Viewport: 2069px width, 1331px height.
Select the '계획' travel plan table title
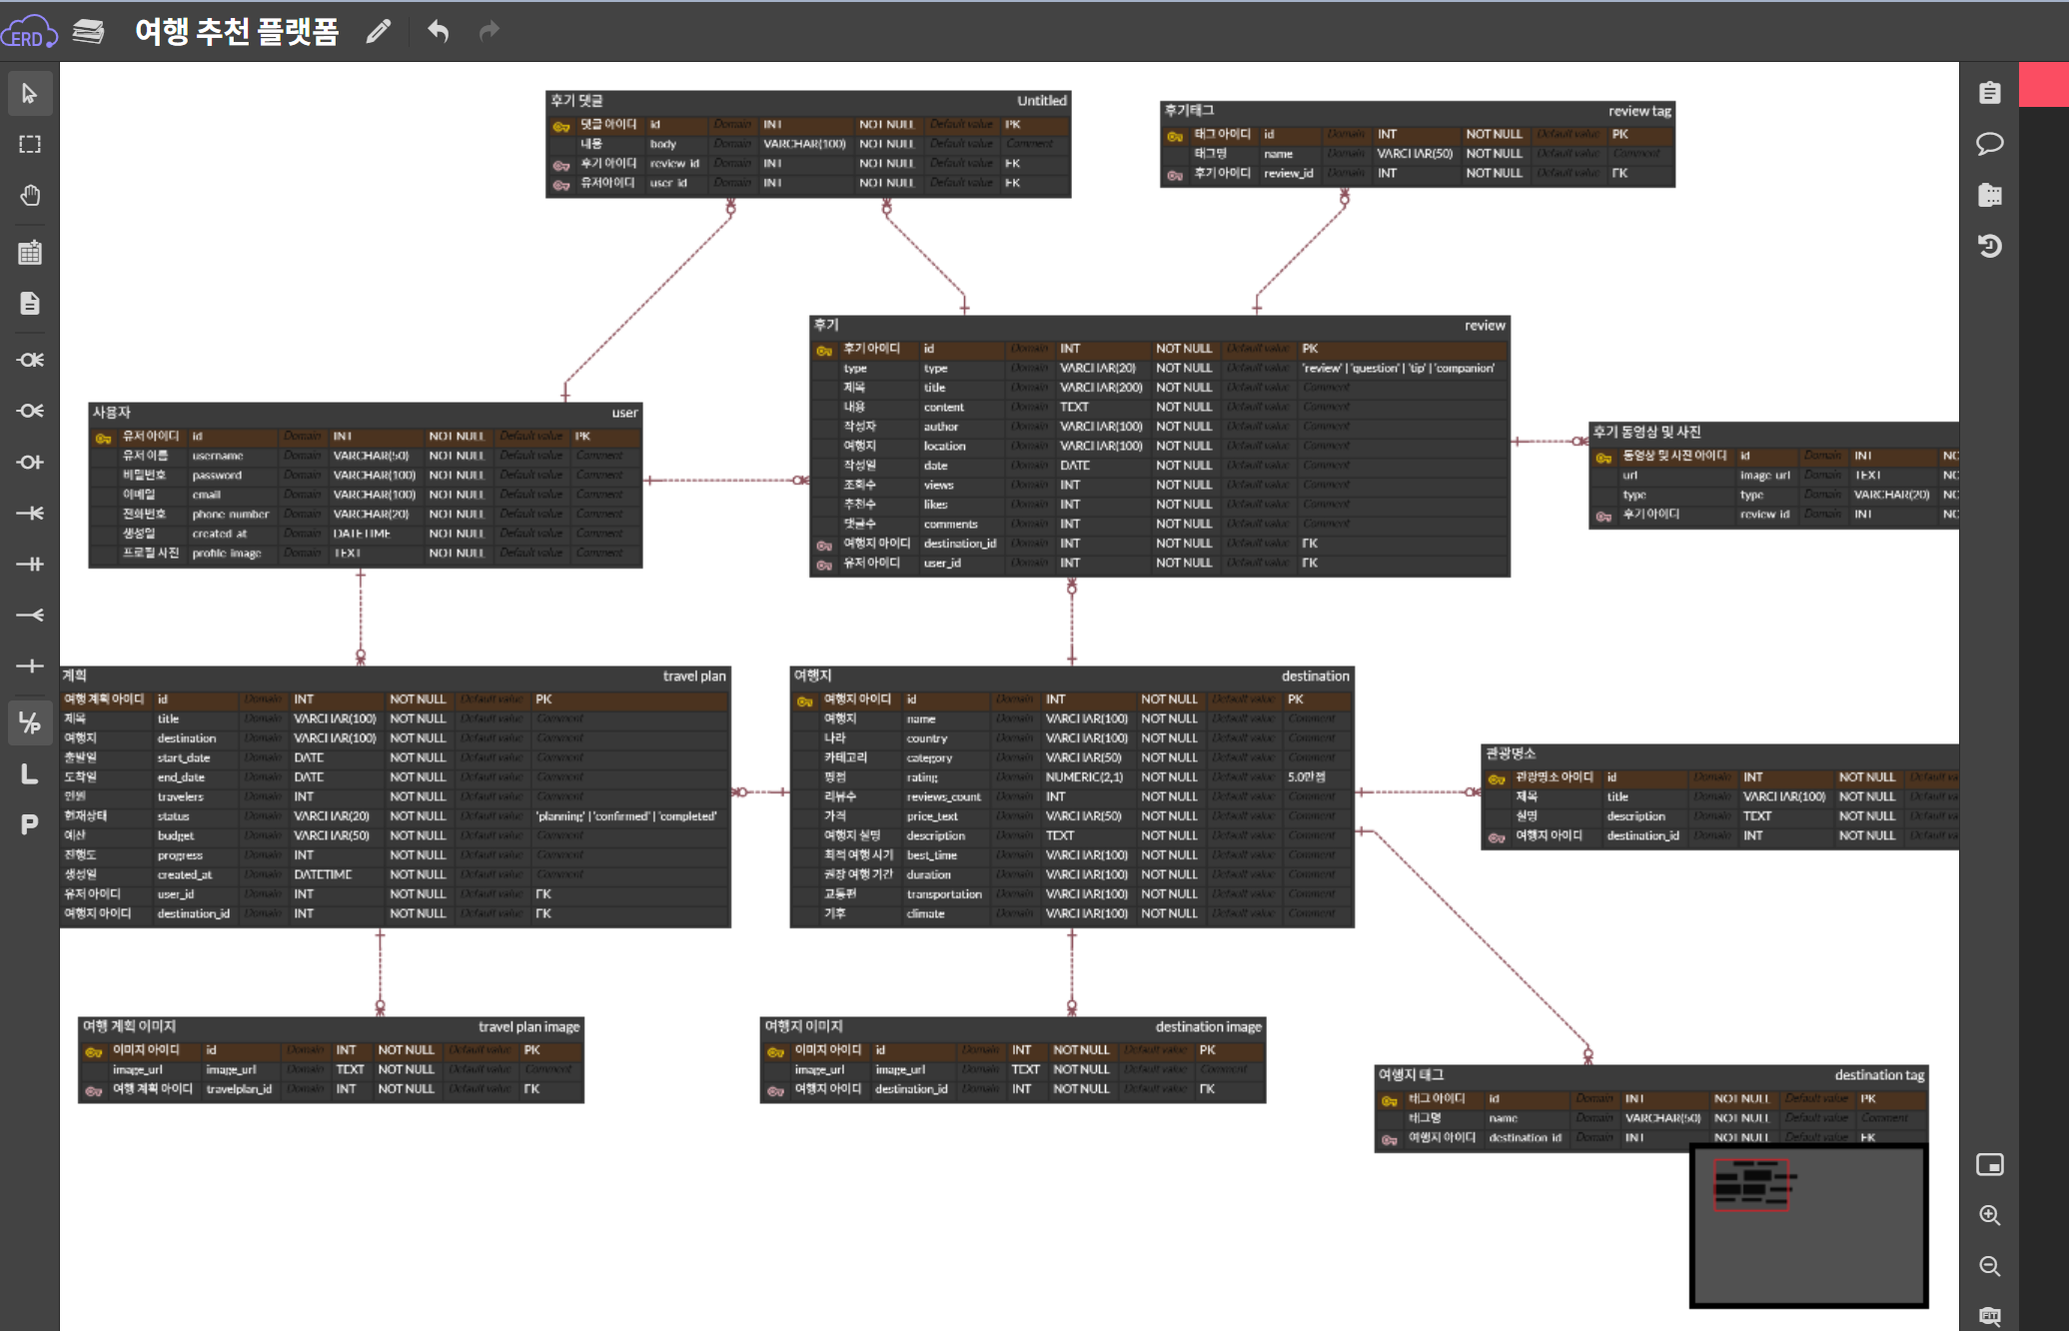(75, 676)
